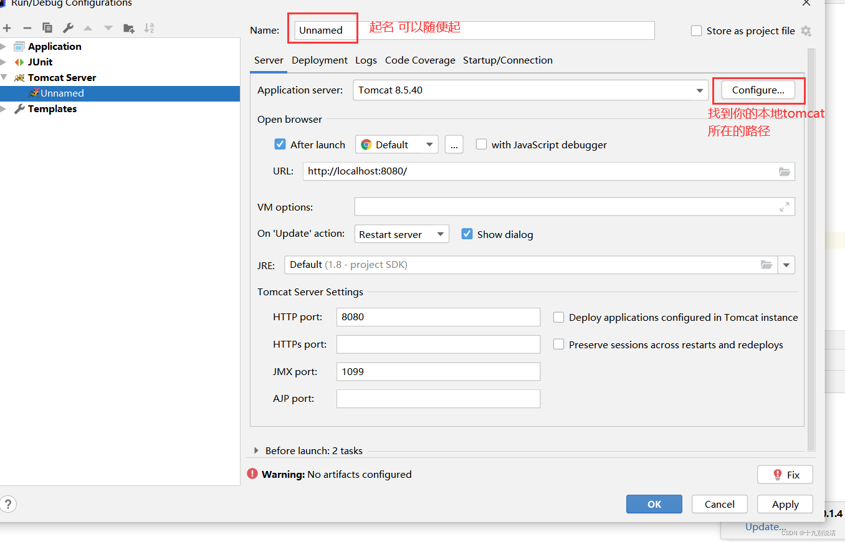Move configuration down with the arrow icon
The image size is (845, 542).
pos(108,28)
